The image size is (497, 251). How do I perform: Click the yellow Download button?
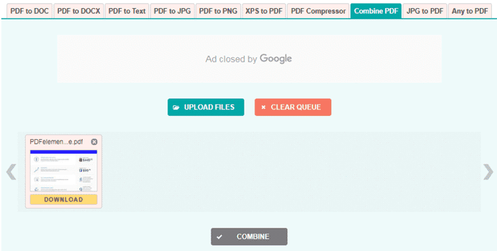(64, 199)
